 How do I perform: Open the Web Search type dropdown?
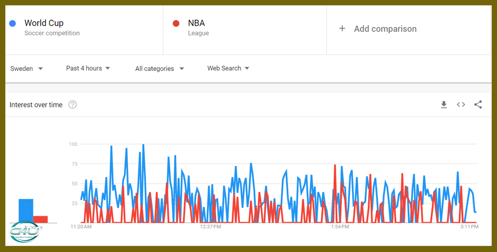click(228, 68)
